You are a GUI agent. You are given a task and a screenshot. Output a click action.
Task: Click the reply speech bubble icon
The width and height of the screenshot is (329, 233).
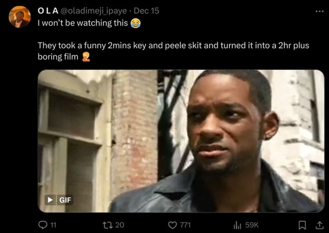[42, 225]
